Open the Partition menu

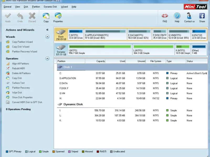click(36, 7)
